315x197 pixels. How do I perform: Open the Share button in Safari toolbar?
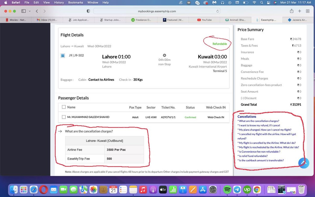coord(292,11)
